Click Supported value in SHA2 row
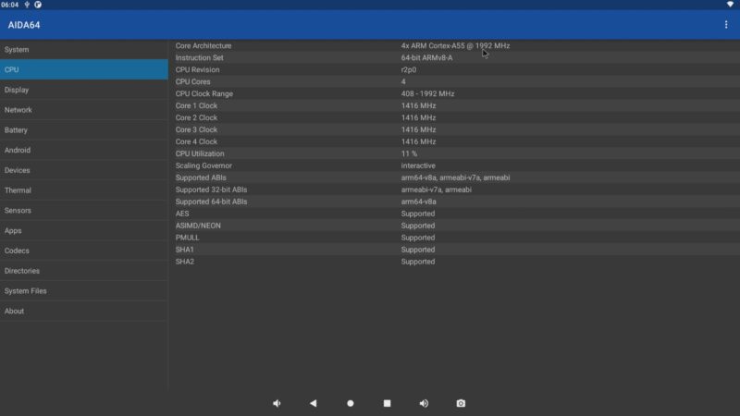The width and height of the screenshot is (740, 416). (418, 262)
